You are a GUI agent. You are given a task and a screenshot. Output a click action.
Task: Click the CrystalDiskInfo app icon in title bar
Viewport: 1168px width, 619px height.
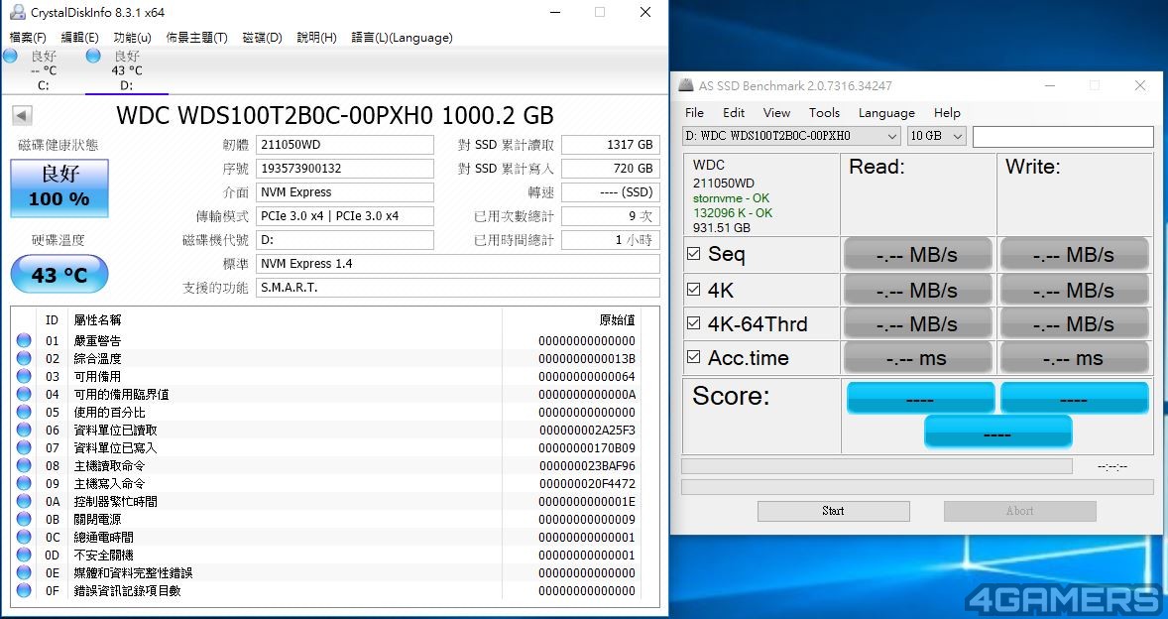[x=17, y=12]
